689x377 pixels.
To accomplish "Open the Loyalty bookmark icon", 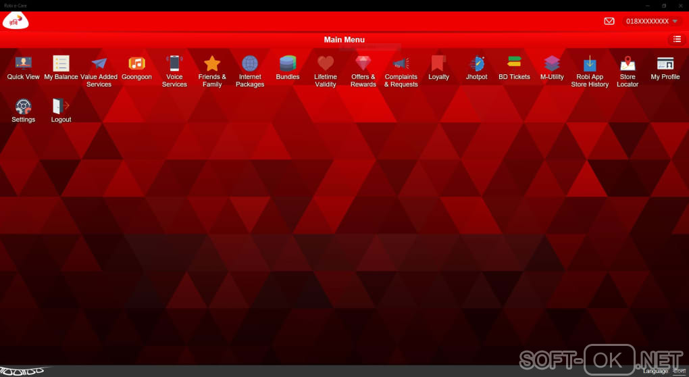I will [438, 64].
